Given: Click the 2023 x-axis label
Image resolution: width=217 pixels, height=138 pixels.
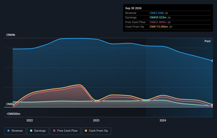Looking at the screenshot, I should click(96, 121).
